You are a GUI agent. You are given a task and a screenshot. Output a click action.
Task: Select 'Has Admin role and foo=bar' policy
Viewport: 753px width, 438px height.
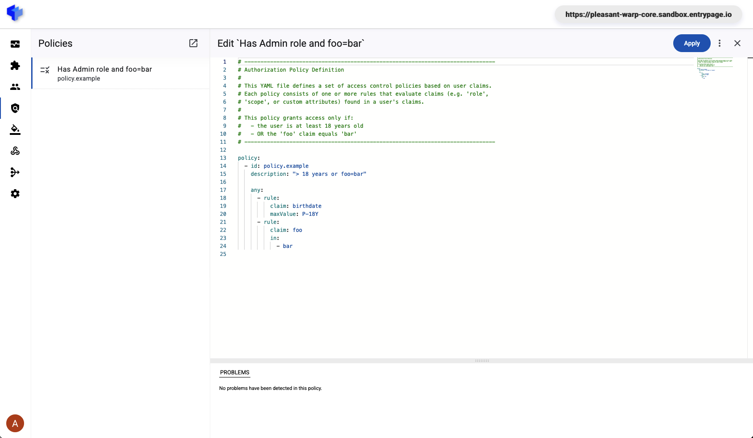(120, 73)
